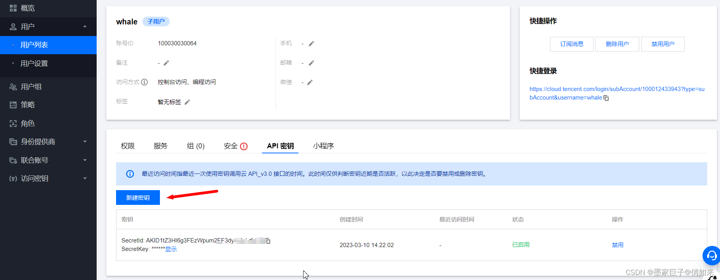720x280 pixels.
Task: Click the 控制台访问、编程访问 value
Action: click(187, 82)
